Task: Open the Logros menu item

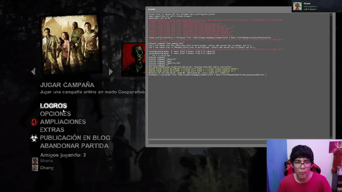Action: [x=53, y=106]
